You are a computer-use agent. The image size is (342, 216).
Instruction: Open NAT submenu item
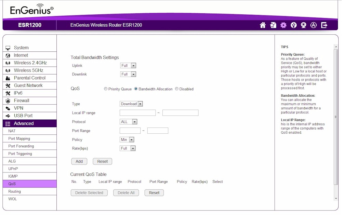pos(30,131)
